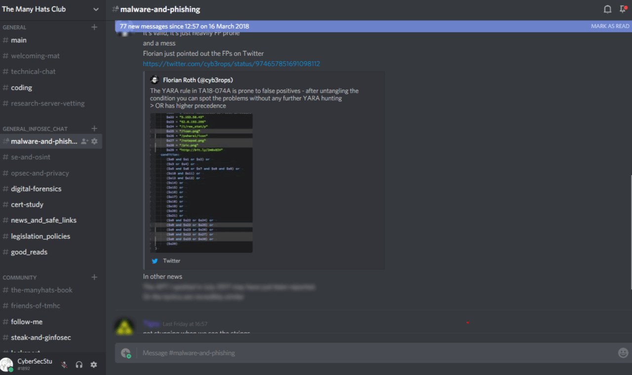Screen dimensions: 632x375
Task: Collapse the GENERAL_INFOSEC_CHAT category
Action: (35, 129)
